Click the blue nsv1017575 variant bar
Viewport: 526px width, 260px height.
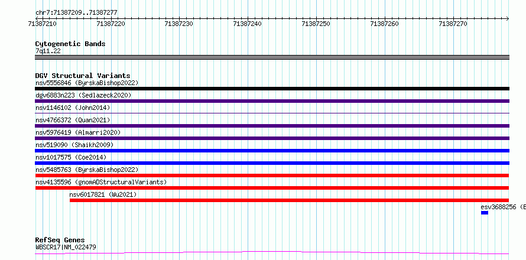(272, 163)
